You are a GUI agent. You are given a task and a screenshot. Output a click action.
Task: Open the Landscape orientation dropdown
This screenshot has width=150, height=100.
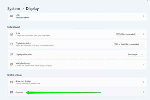135,54
